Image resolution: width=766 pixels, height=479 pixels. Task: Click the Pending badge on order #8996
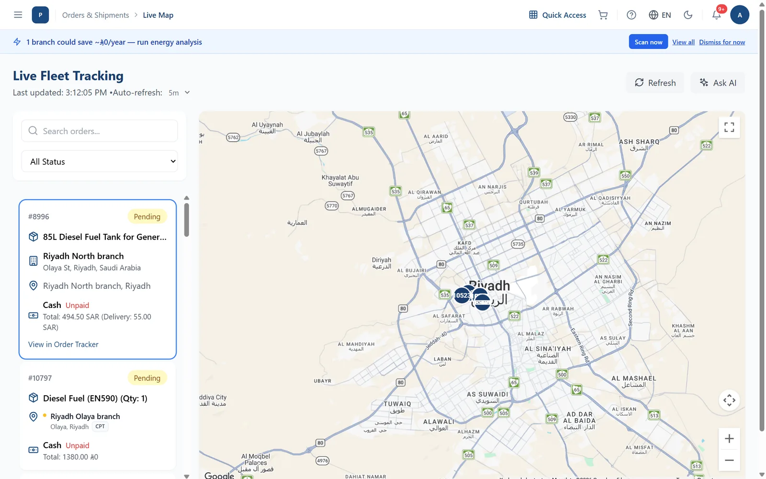(x=147, y=217)
